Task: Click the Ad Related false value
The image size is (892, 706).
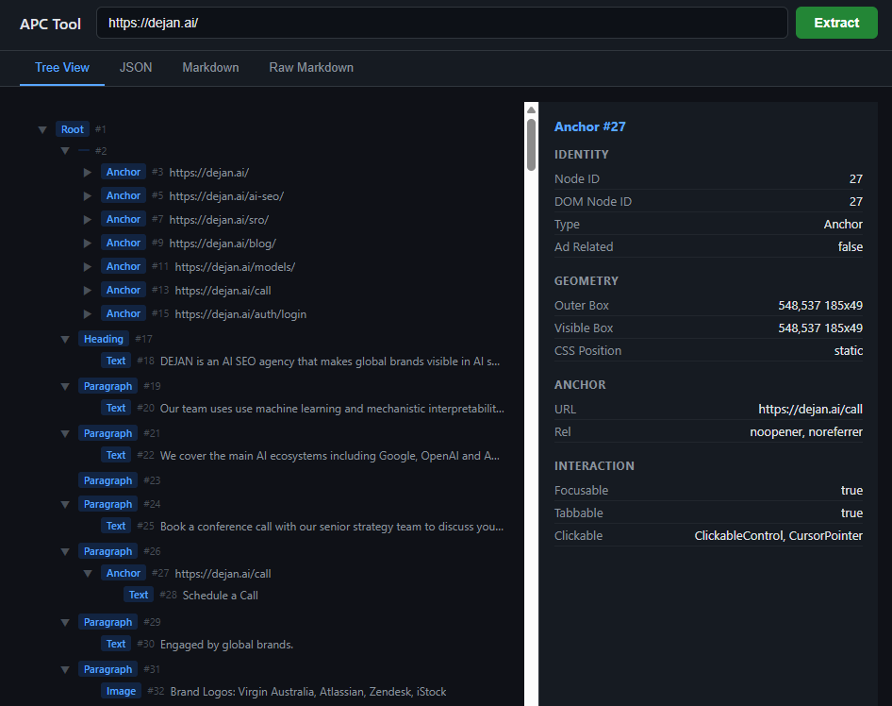Action: [850, 247]
